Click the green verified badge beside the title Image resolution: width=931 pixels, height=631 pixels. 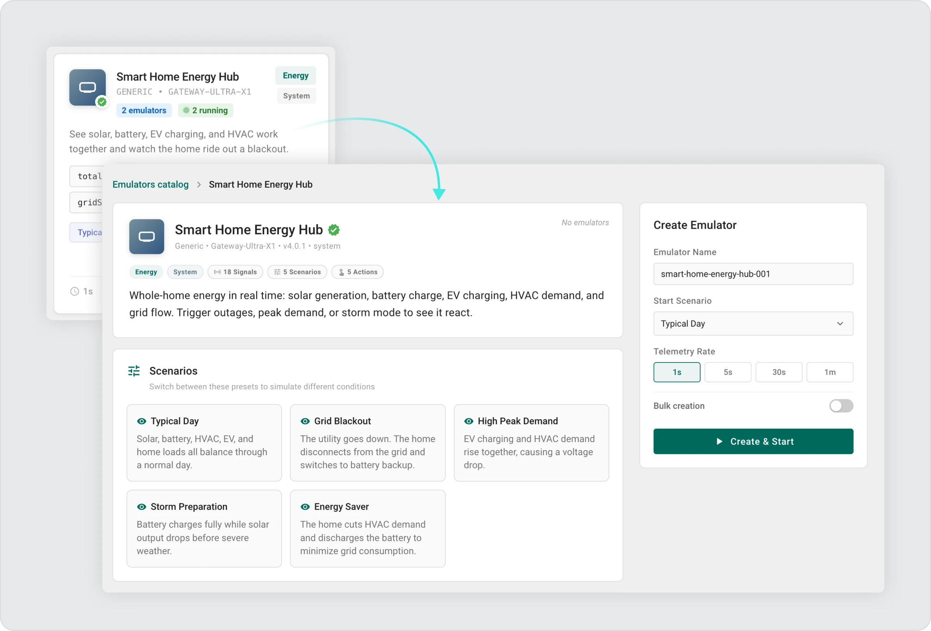coord(334,230)
